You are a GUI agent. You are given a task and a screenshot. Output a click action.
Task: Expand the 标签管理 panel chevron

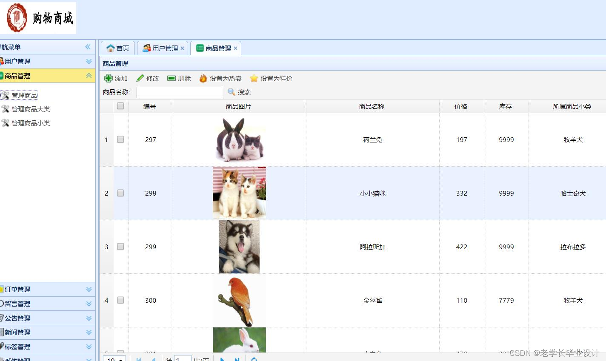89,347
